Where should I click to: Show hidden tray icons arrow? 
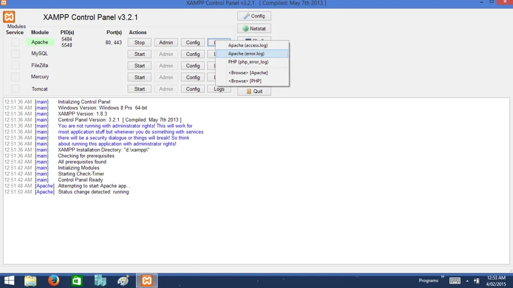467,281
